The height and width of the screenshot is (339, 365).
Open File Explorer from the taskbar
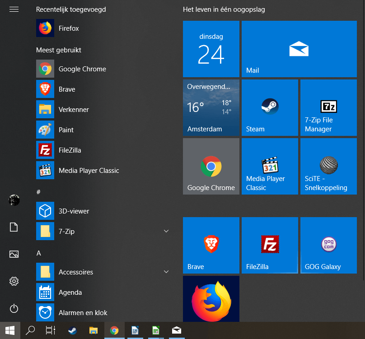point(94,330)
